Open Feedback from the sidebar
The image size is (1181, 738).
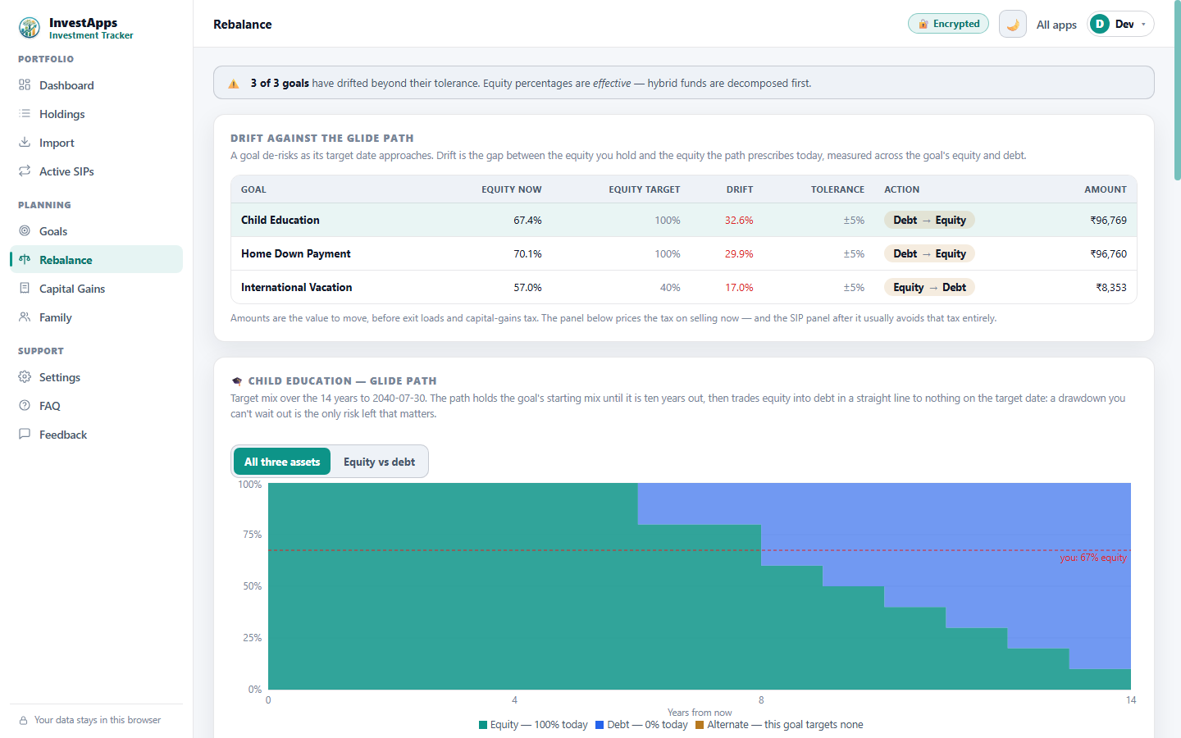(96, 434)
